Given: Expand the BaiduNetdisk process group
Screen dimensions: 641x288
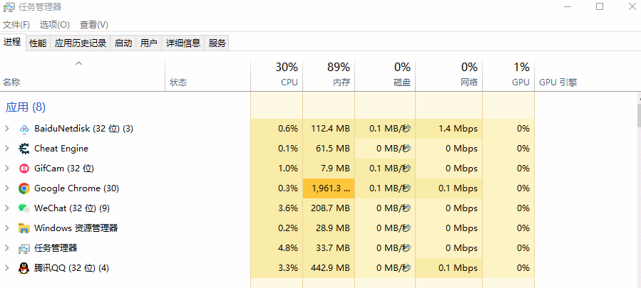Looking at the screenshot, I should (7, 129).
